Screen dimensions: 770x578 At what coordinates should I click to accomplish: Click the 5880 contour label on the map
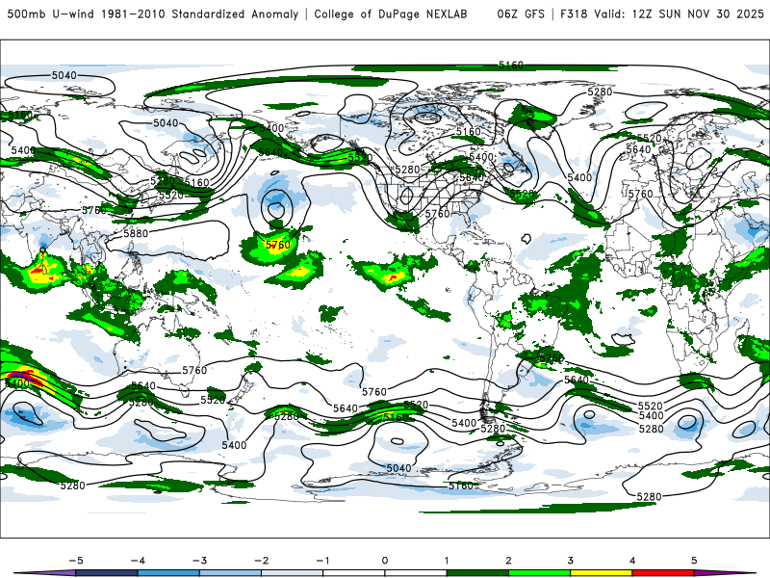coord(136,233)
